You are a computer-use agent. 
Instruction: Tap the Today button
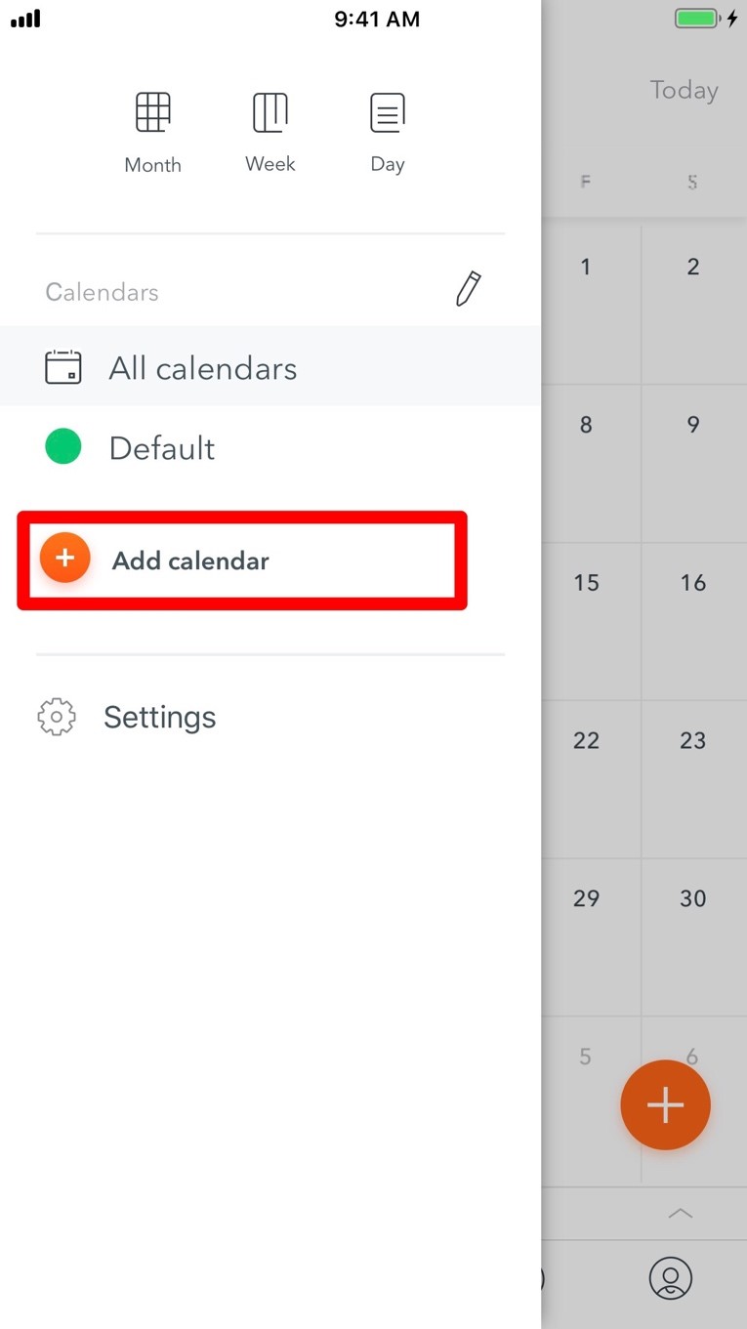(685, 91)
